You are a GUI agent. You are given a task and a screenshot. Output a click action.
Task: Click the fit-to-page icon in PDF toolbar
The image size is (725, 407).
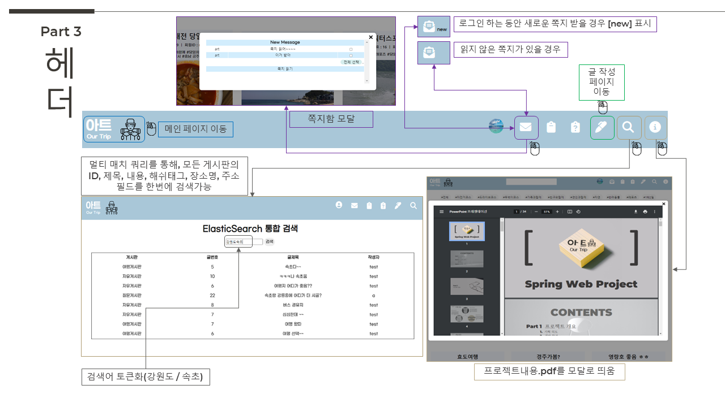[570, 211]
